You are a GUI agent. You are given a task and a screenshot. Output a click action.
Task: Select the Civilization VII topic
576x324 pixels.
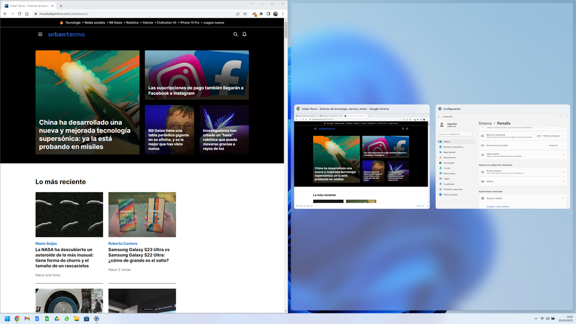tap(167, 23)
